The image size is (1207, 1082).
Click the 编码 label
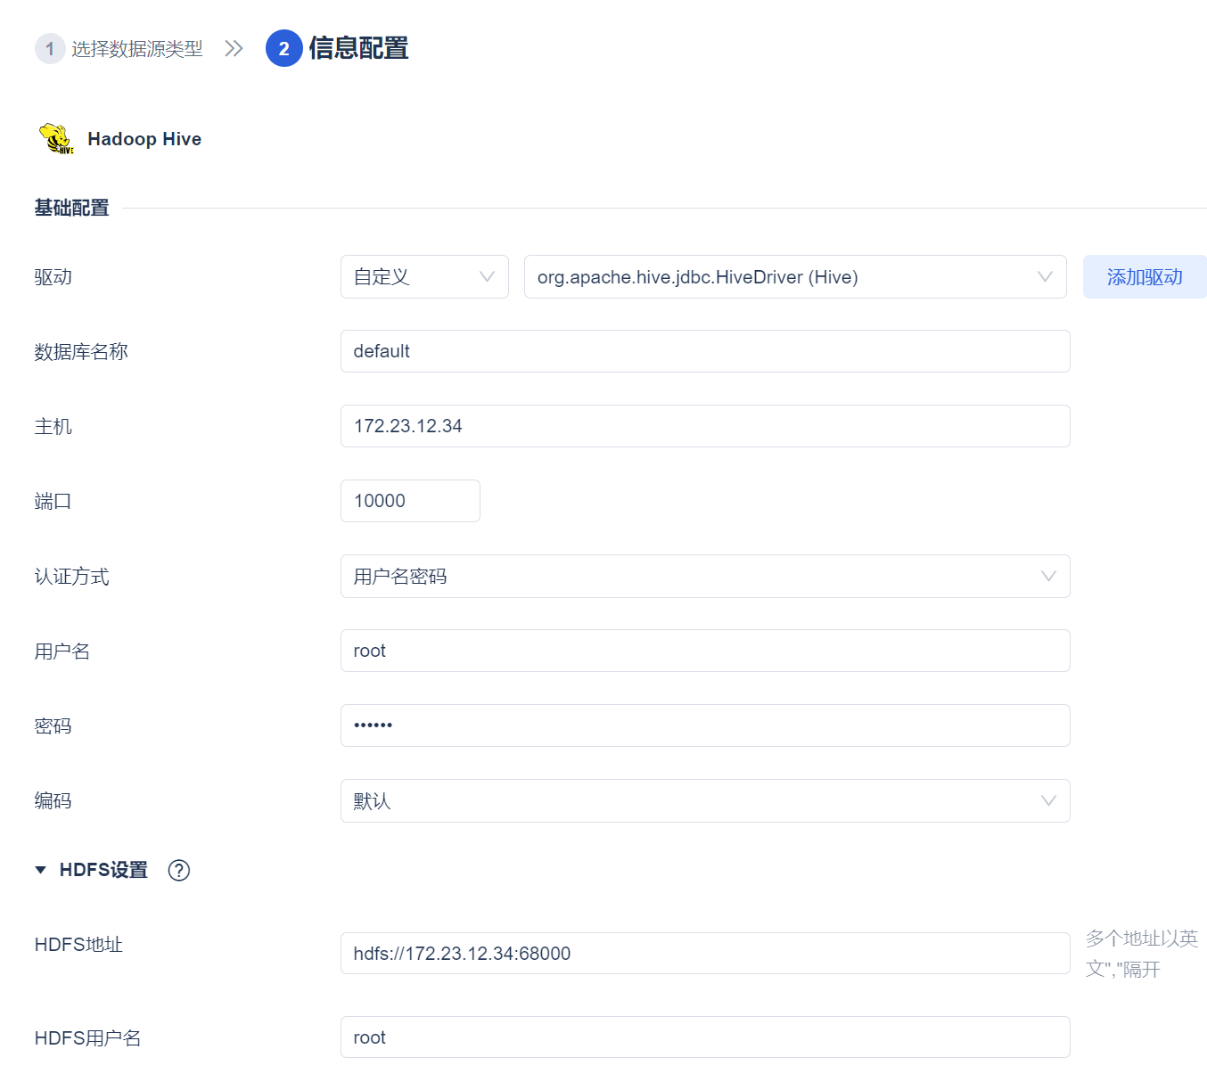click(x=53, y=801)
